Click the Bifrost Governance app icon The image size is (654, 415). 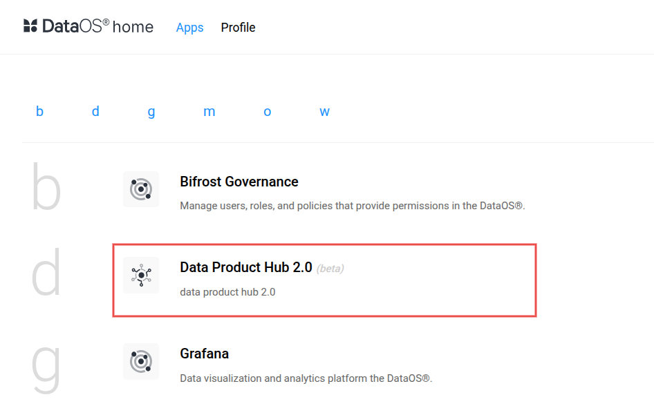[141, 189]
